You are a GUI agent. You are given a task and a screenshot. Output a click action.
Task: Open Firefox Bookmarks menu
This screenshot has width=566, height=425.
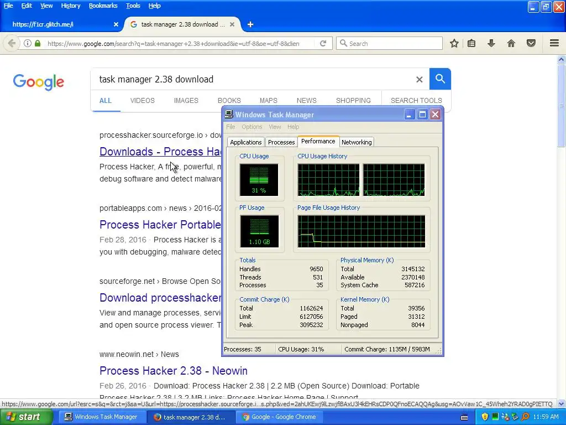click(103, 6)
